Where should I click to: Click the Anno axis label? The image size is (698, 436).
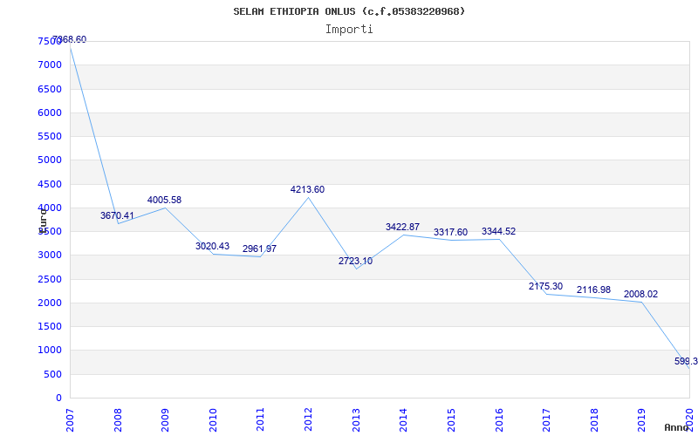tap(675, 428)
